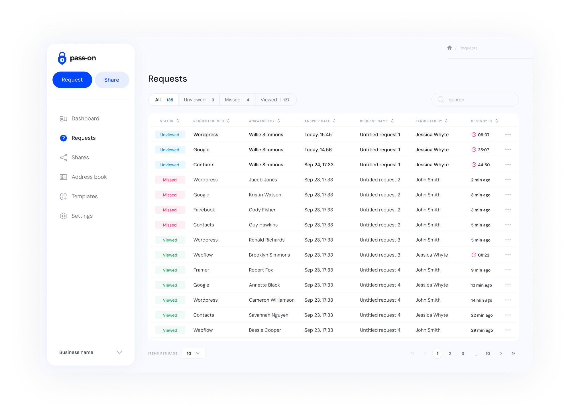Click current page 1 in pagination
The width and height of the screenshot is (572, 415).
click(x=437, y=353)
